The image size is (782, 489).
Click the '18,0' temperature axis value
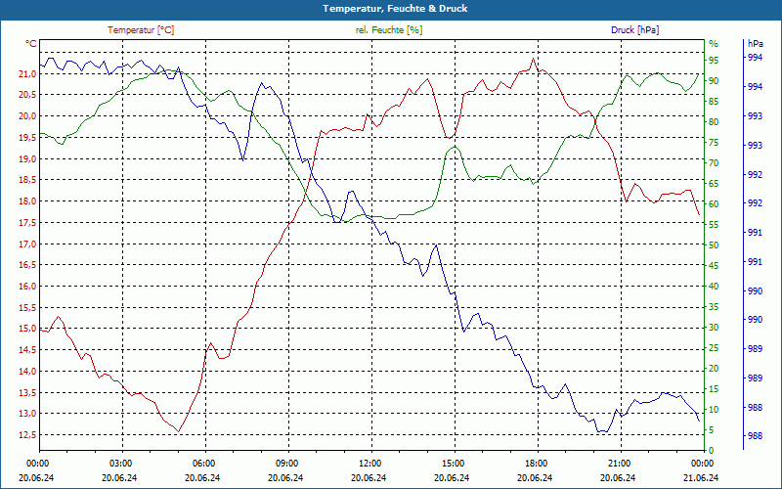(27, 201)
